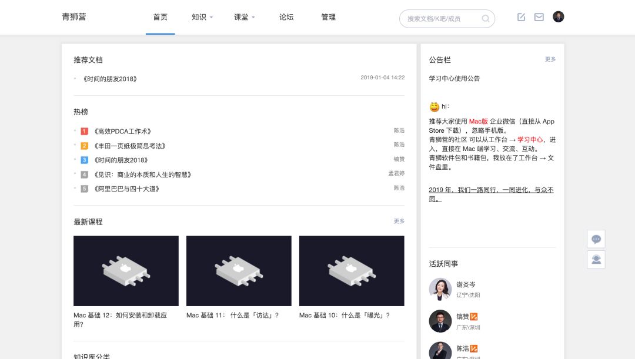Click the magnifier icon in the search box
635x359 pixels.
pos(486,19)
